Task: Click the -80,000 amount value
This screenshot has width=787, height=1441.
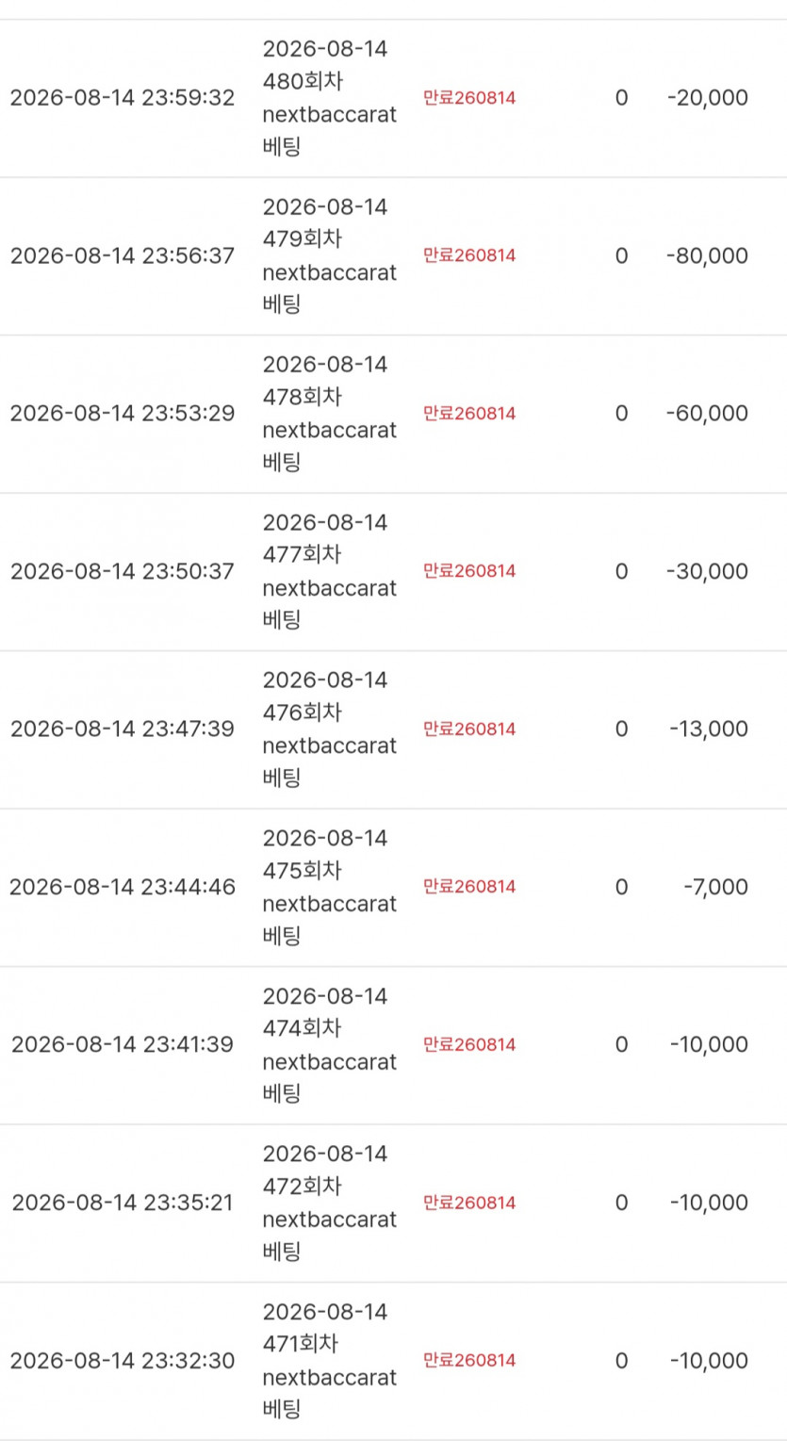Action: pyautogui.click(x=707, y=255)
